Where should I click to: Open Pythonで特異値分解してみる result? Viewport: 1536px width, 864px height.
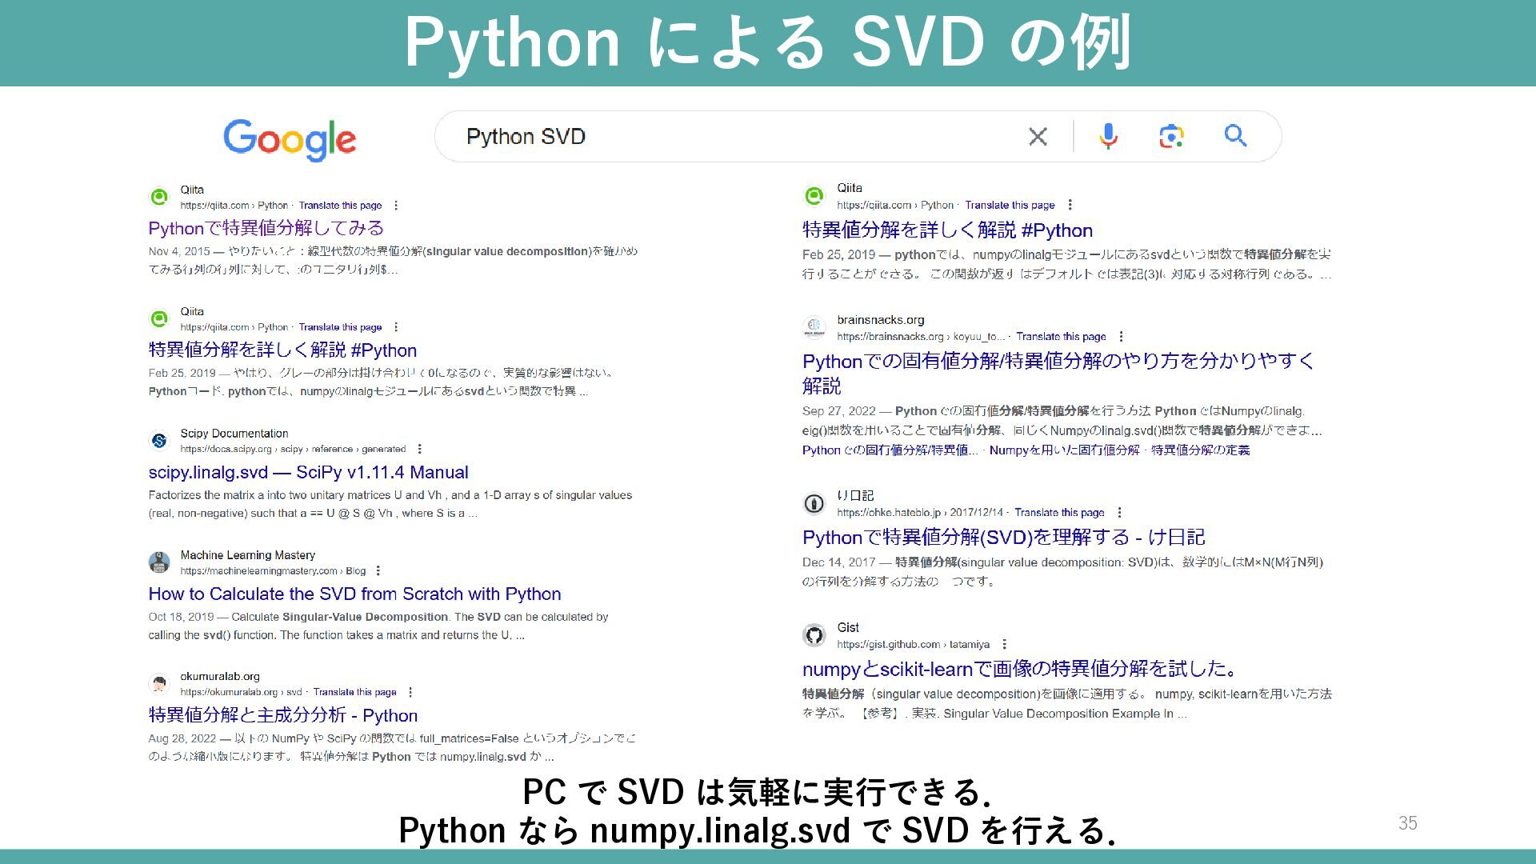(266, 229)
